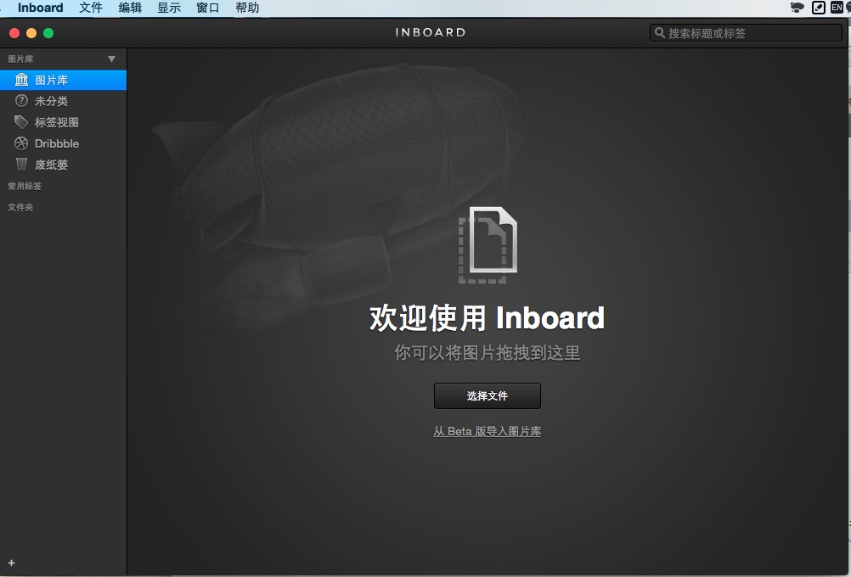Click the 常用标签 section header
Screen dimensions: 851x577
point(25,186)
